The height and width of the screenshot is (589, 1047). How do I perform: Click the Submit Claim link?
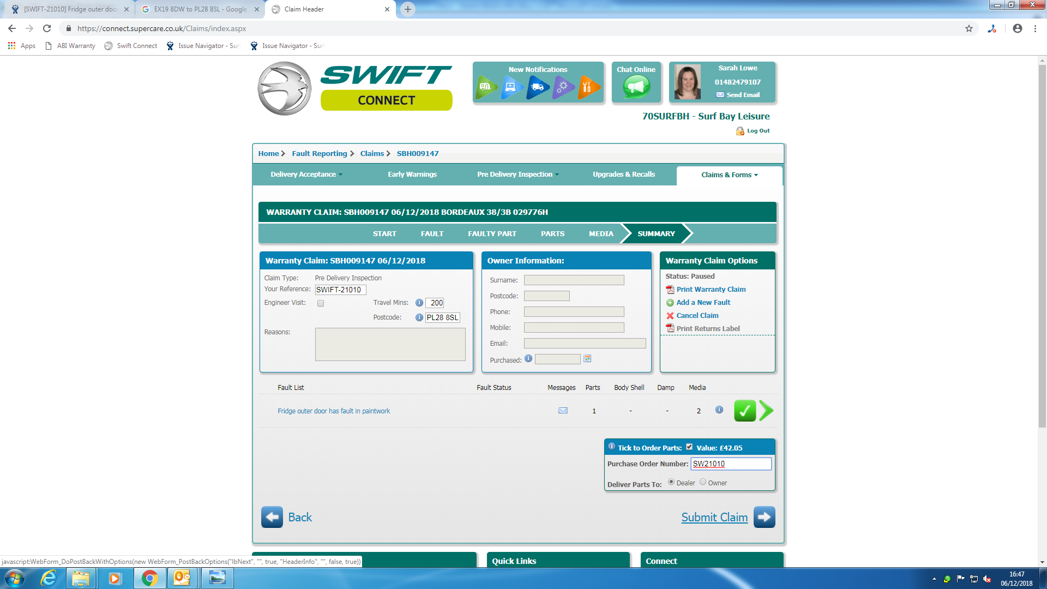(714, 518)
